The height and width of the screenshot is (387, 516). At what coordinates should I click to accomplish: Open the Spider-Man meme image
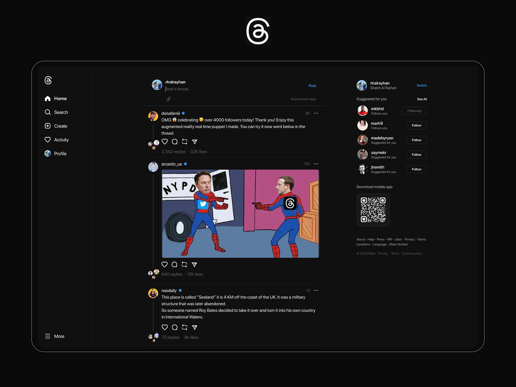[x=240, y=214]
